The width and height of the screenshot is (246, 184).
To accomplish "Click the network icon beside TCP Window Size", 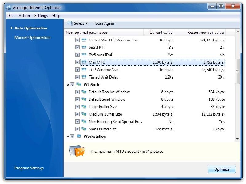I will pyautogui.click(x=84, y=70).
